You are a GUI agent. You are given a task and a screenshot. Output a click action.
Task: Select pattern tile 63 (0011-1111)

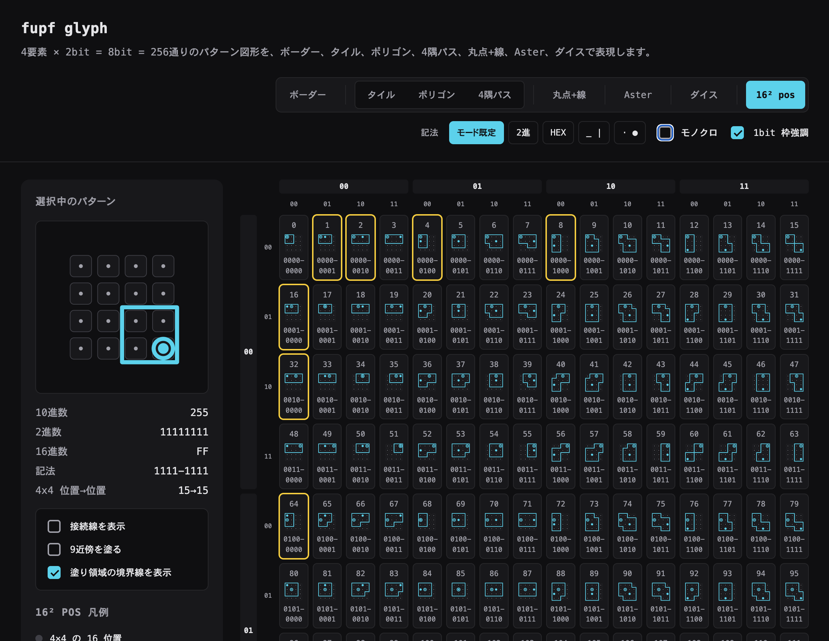pyautogui.click(x=794, y=456)
